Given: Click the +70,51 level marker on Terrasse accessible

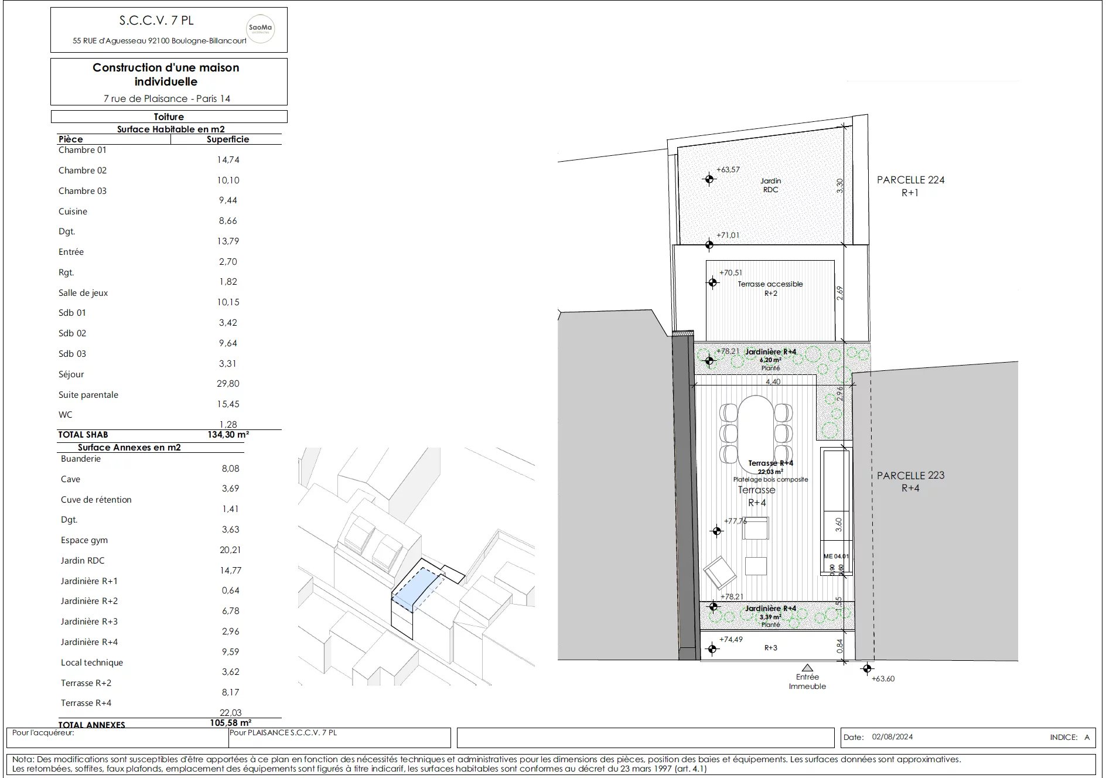Looking at the screenshot, I should pyautogui.click(x=712, y=283).
